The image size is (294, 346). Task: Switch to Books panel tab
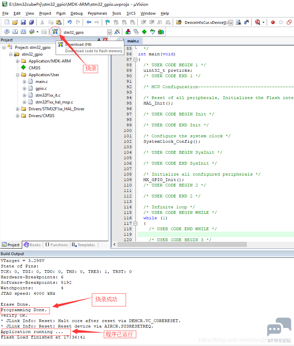point(32,245)
